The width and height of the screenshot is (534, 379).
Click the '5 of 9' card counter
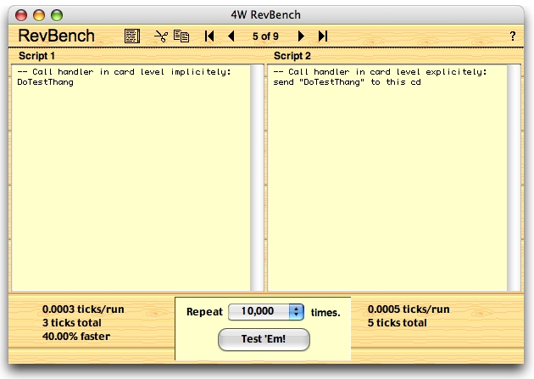266,36
